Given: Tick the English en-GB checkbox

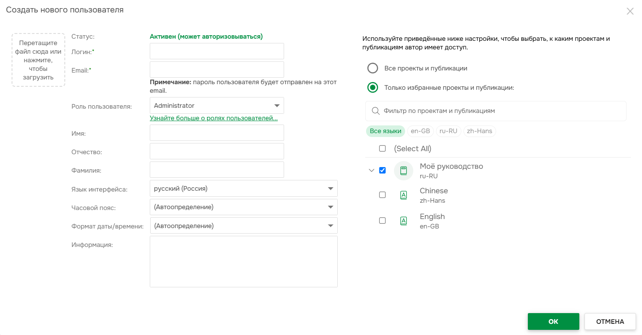Looking at the screenshot, I should 382,220.
